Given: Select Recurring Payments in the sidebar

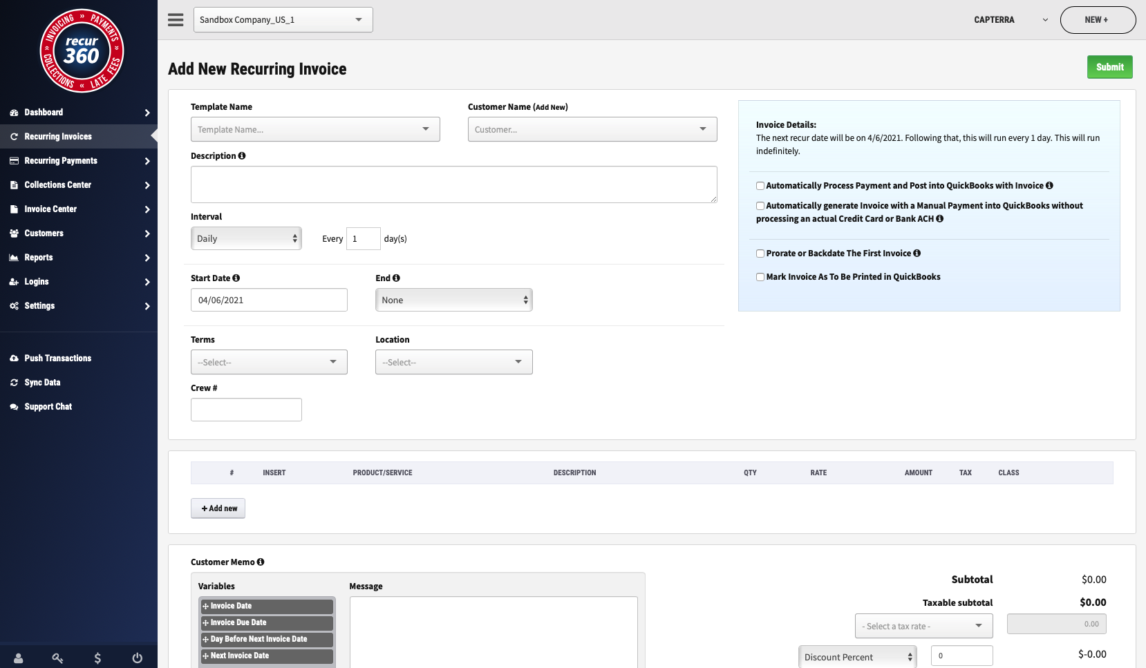Looking at the screenshot, I should (59, 160).
